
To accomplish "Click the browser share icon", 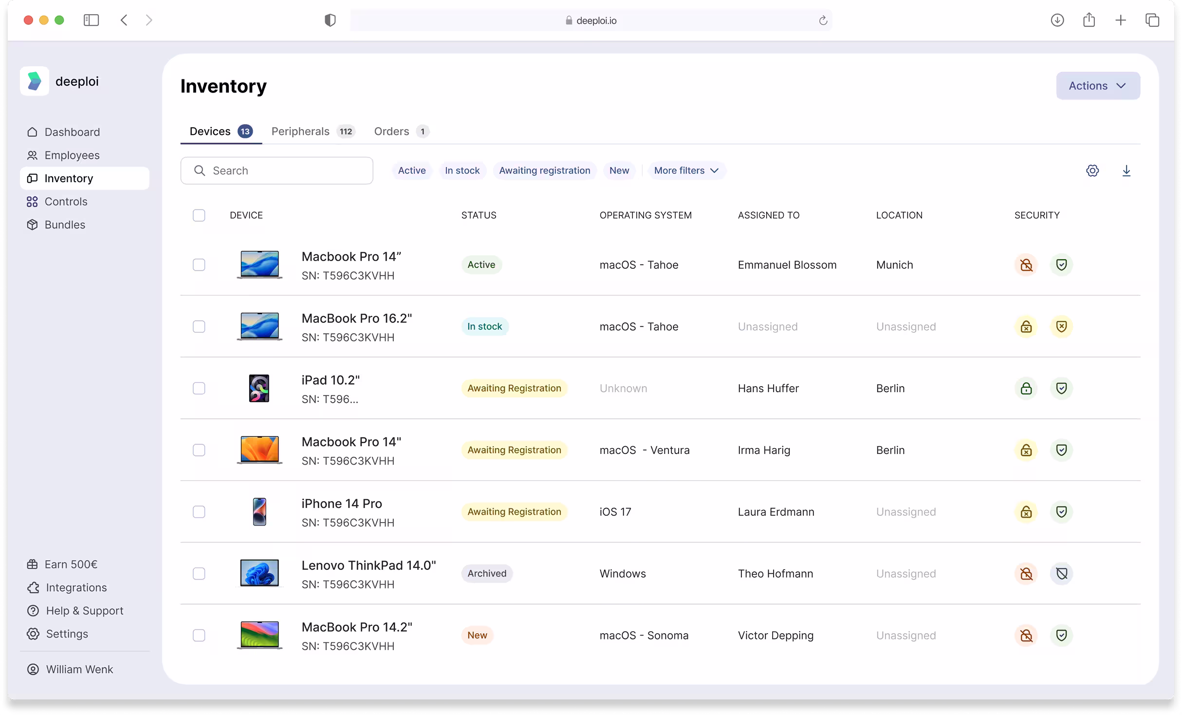I will (x=1089, y=20).
